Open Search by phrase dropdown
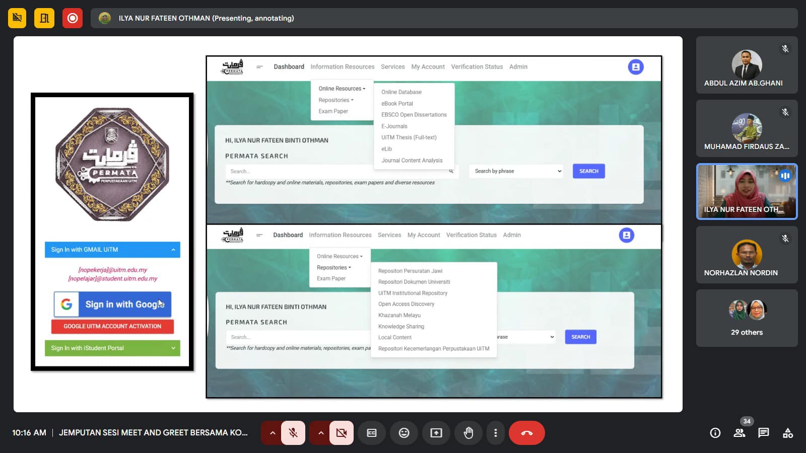The height and width of the screenshot is (453, 806). (516, 171)
